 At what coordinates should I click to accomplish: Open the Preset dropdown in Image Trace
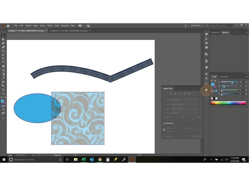tap(184, 100)
